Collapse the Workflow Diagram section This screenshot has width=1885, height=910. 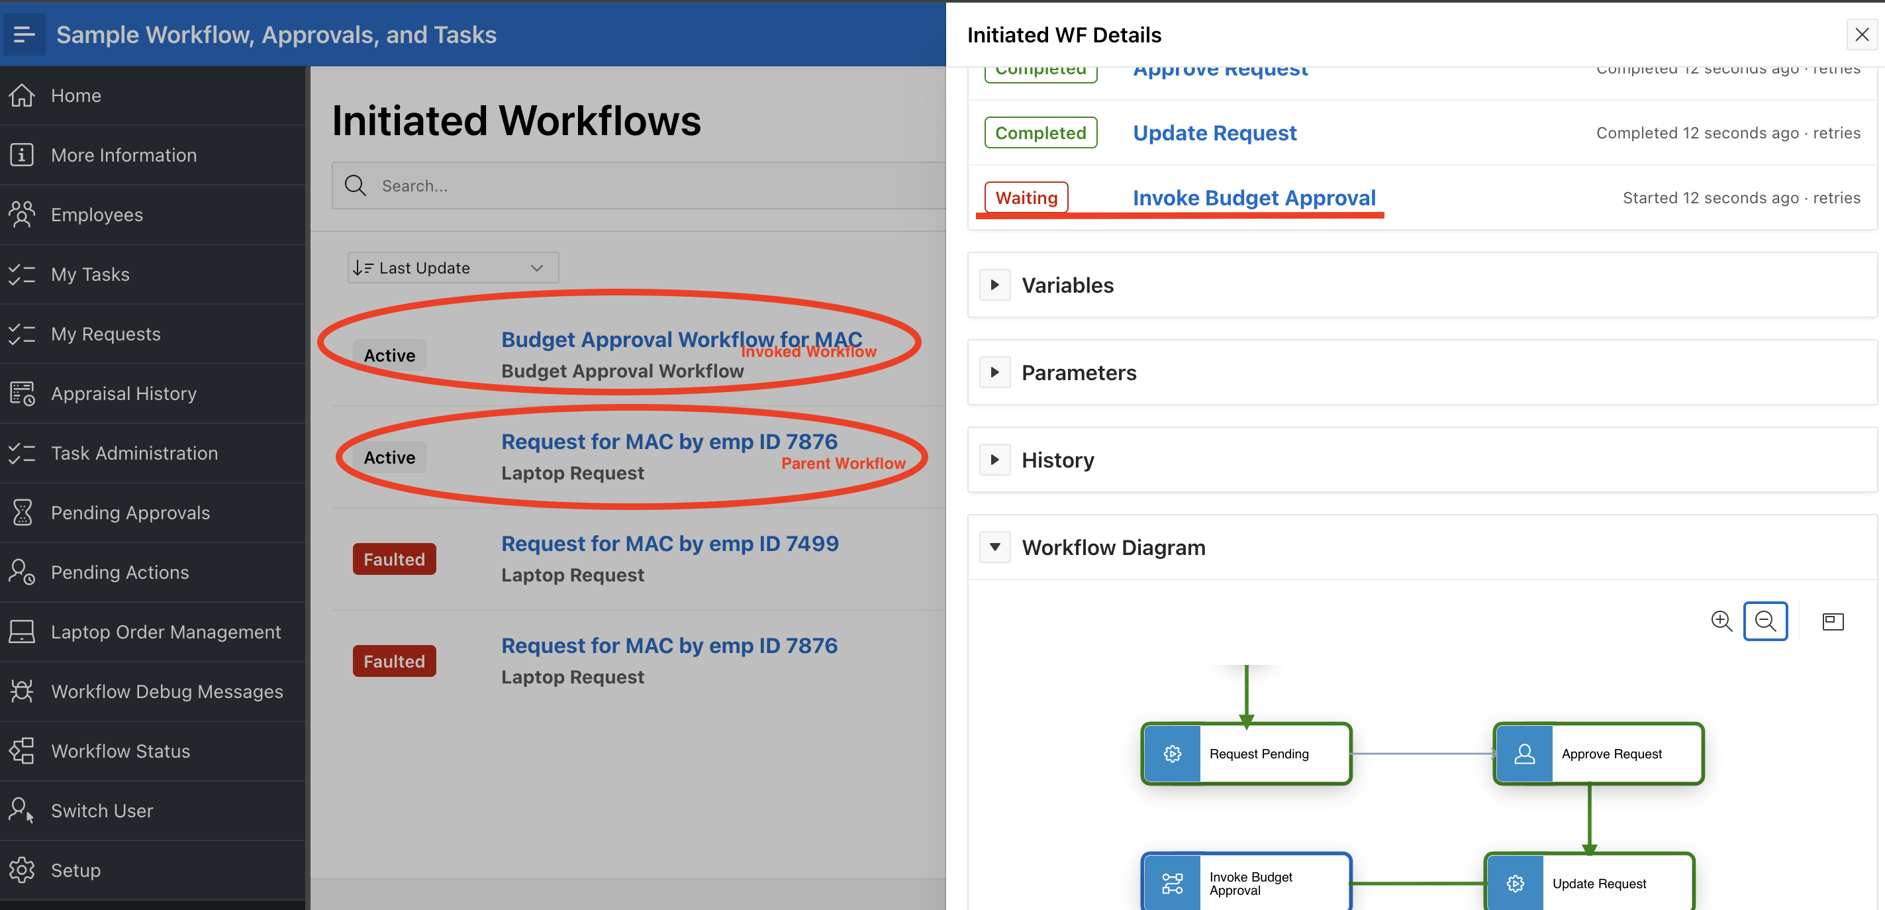[x=994, y=547]
